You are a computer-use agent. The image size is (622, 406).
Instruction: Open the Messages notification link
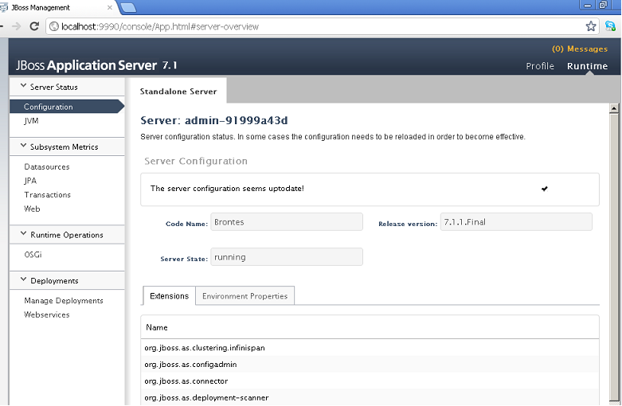(579, 49)
